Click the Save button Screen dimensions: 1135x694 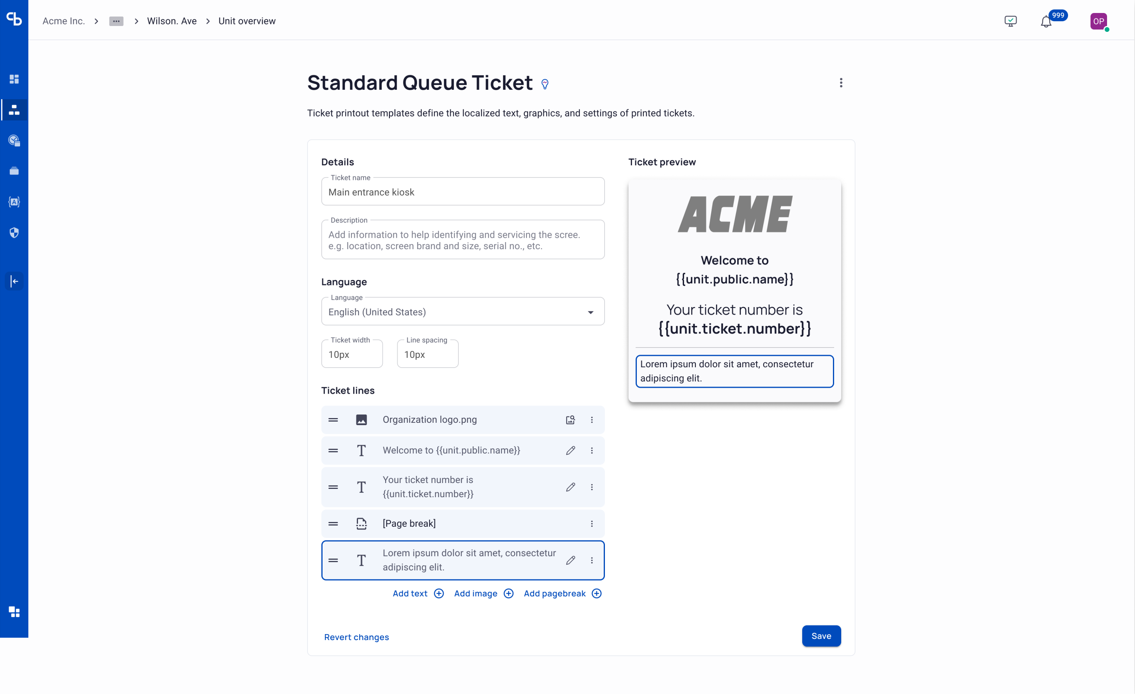tap(821, 636)
